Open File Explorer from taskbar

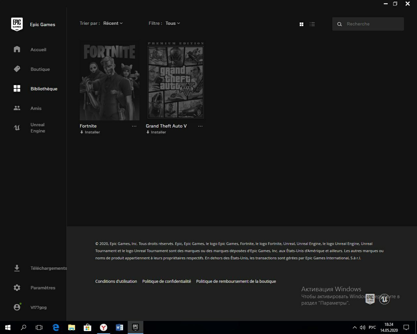click(x=71, y=327)
